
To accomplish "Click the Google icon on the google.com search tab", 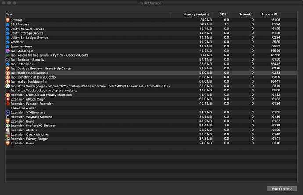I will 7,86.
